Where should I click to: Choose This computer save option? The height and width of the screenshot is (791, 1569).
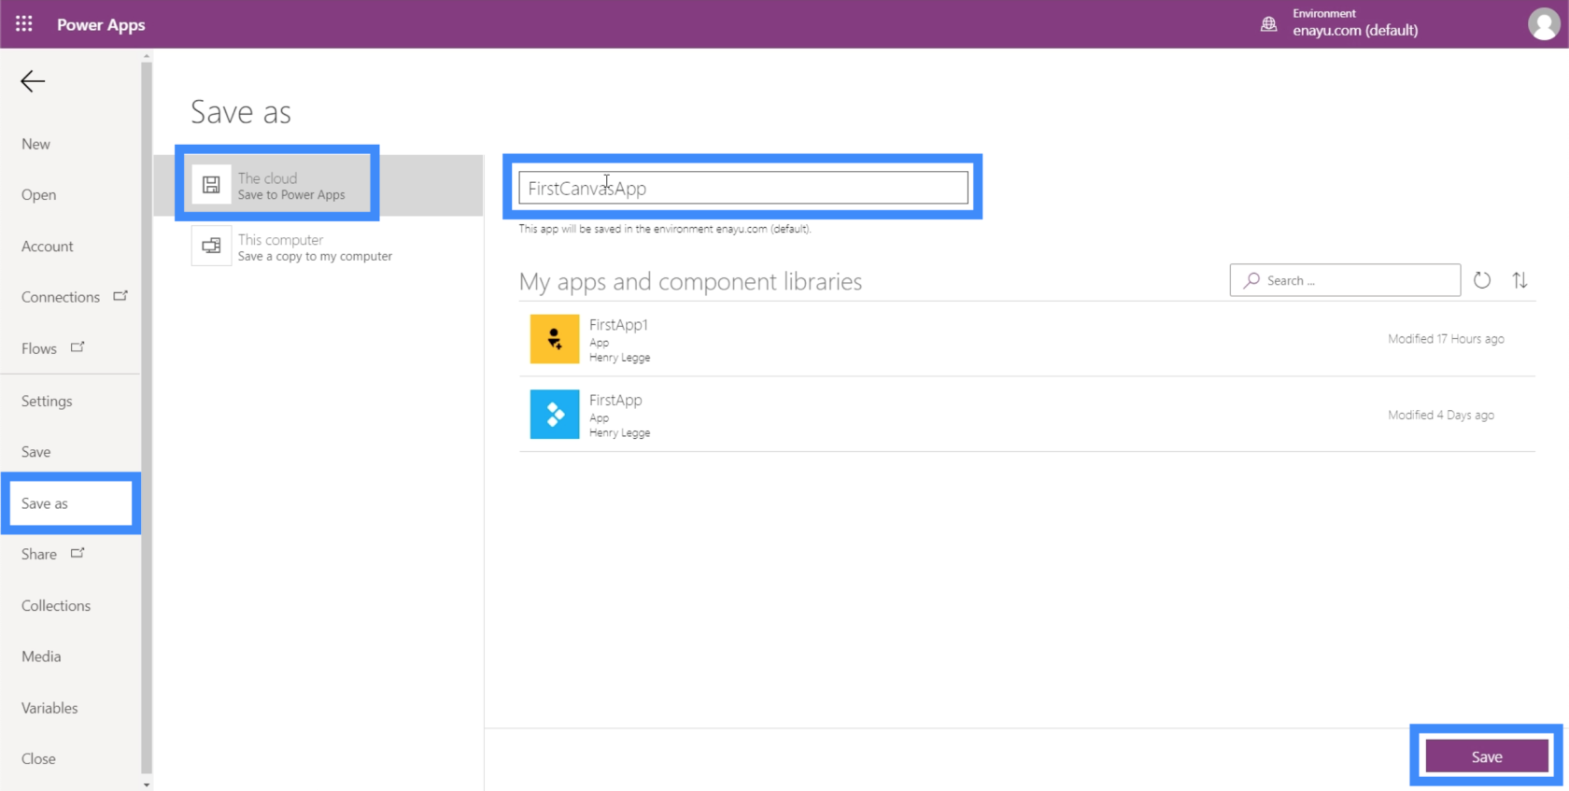(318, 247)
